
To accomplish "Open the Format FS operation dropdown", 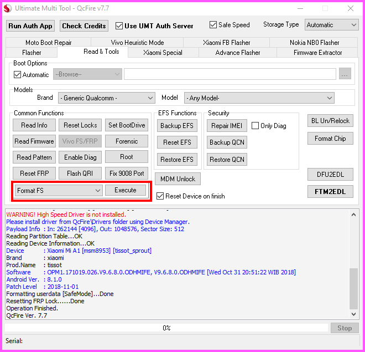I will pos(59,191).
